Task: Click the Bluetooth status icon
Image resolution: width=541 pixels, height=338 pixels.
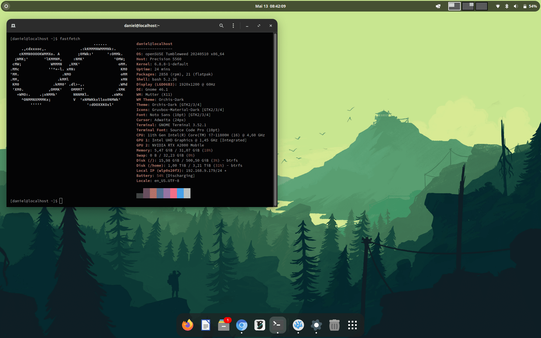Action: (x=507, y=6)
